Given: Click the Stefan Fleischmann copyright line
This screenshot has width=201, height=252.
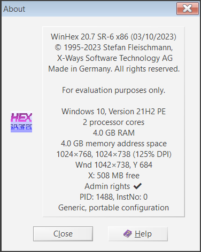Looking at the screenshot, I should tap(114, 48).
